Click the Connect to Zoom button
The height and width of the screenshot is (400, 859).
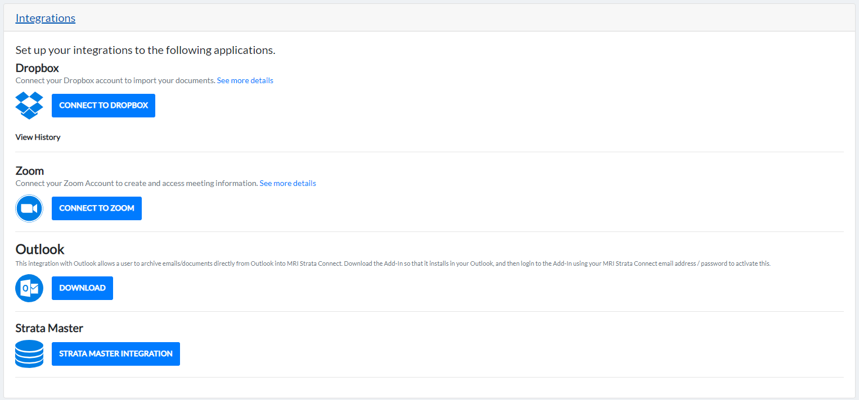97,208
